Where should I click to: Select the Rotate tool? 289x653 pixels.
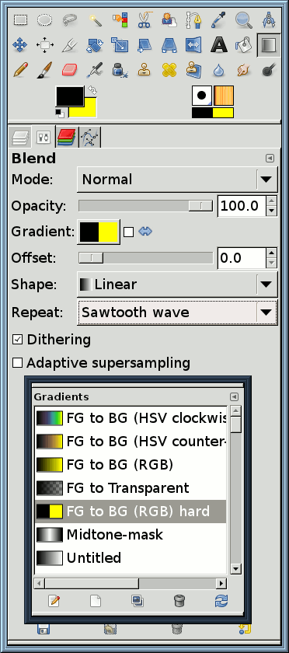click(95, 45)
